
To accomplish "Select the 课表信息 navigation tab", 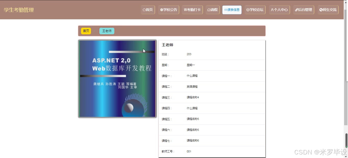I will coord(232,10).
